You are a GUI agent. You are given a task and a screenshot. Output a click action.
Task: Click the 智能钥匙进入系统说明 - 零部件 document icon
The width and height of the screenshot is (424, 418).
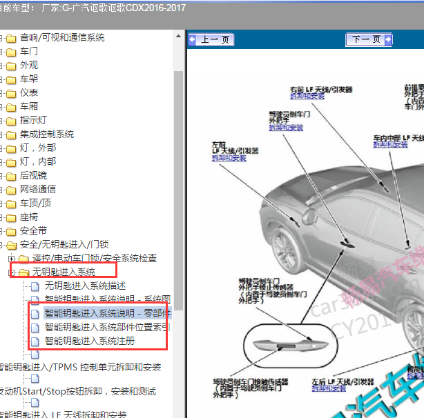click(35, 314)
